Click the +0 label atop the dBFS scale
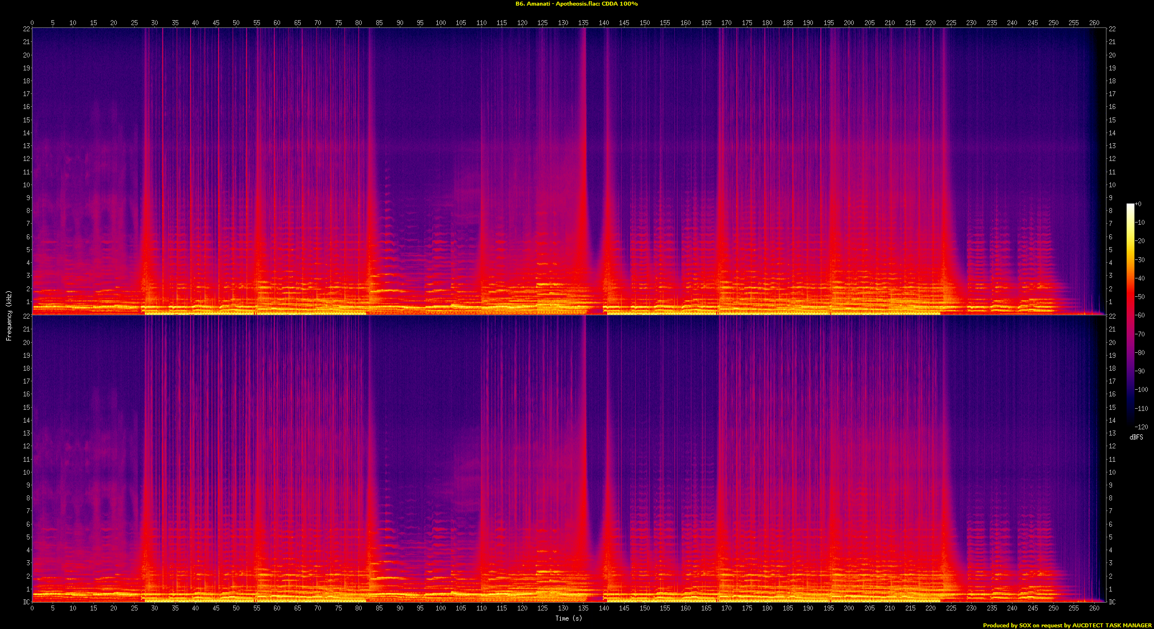Image resolution: width=1154 pixels, height=629 pixels. 1138,204
